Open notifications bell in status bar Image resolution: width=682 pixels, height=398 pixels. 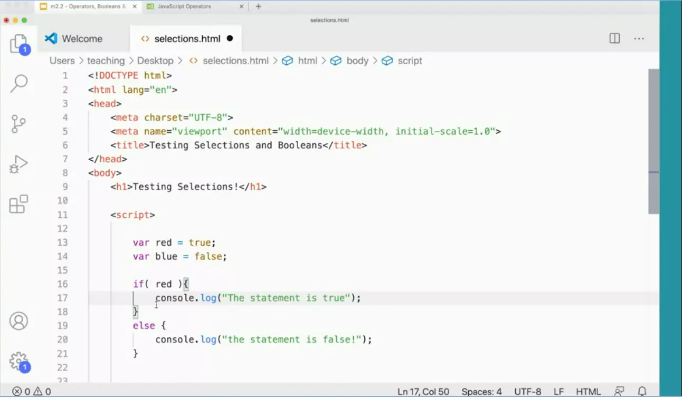[642, 392]
